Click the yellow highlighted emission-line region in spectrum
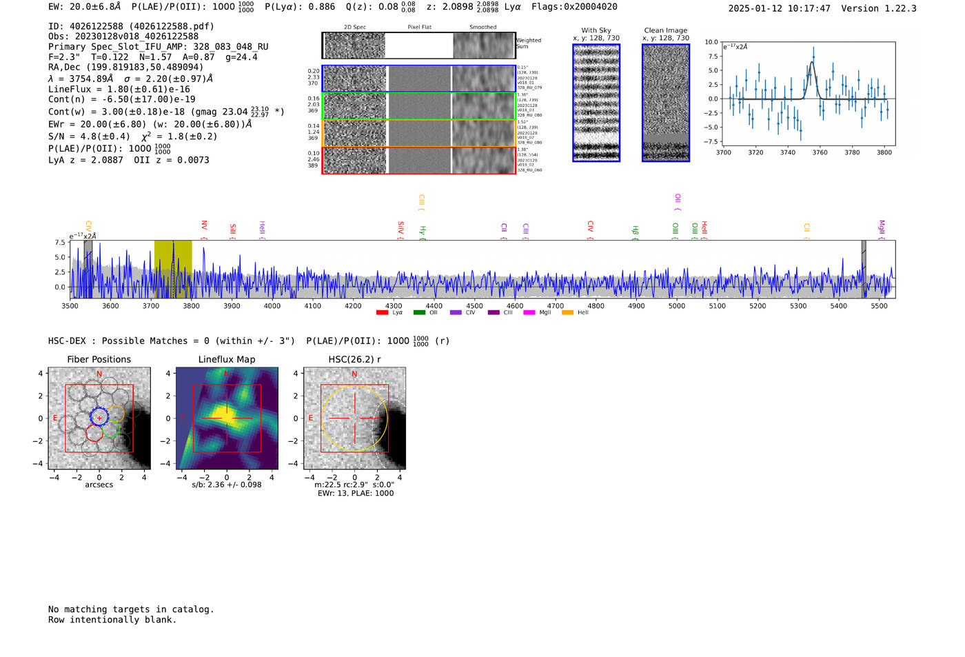Screen dimensions: 965x657 [173, 269]
